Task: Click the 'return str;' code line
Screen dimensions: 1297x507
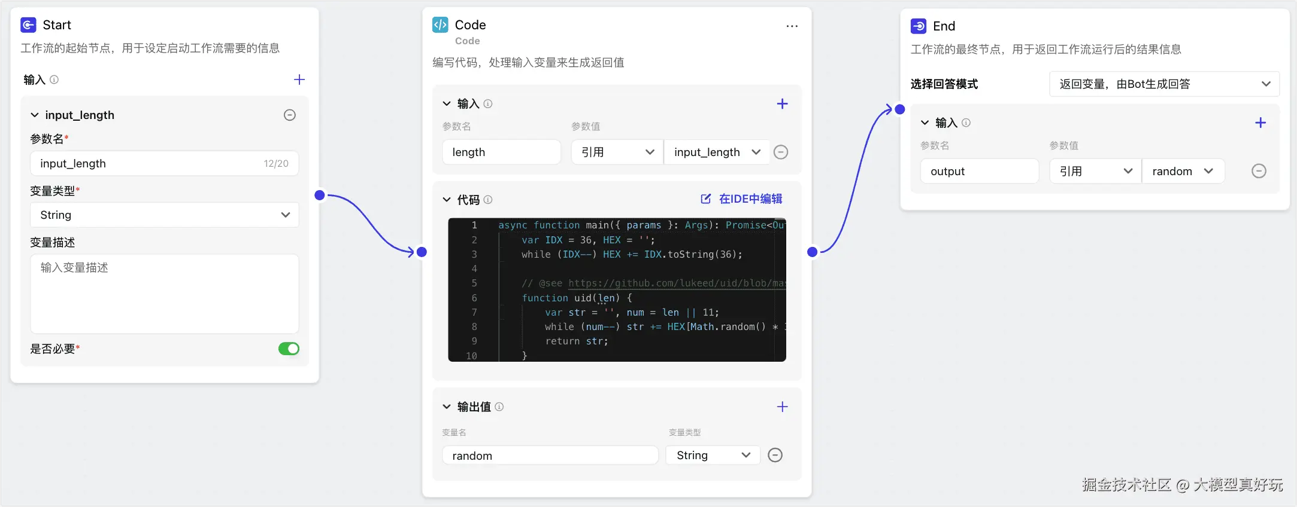Action: (577, 341)
